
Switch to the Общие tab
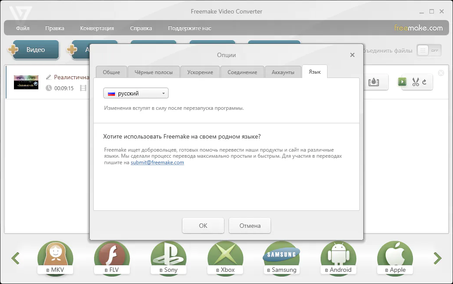[x=111, y=72]
